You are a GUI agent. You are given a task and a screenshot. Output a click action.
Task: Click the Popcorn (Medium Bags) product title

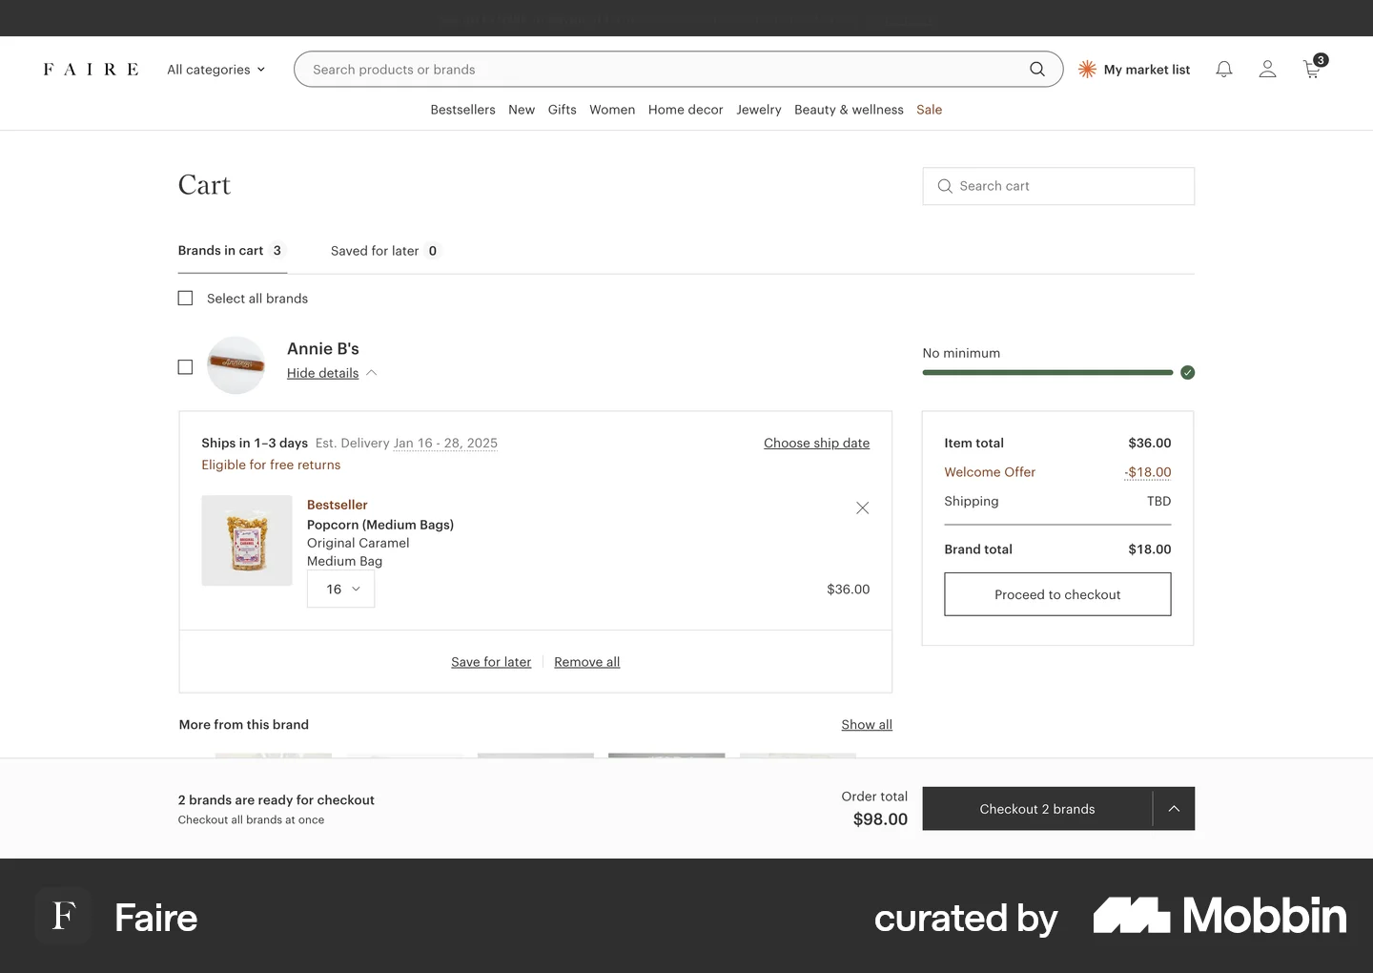(380, 525)
